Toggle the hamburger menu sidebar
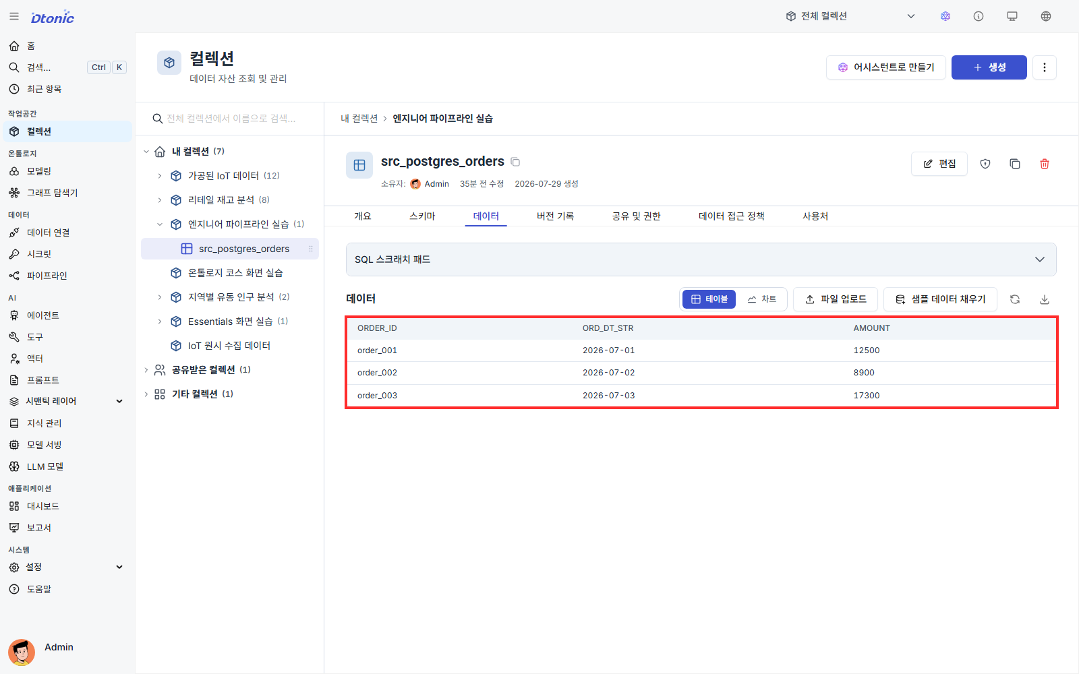Viewport: 1079px width, 674px height. point(14,16)
